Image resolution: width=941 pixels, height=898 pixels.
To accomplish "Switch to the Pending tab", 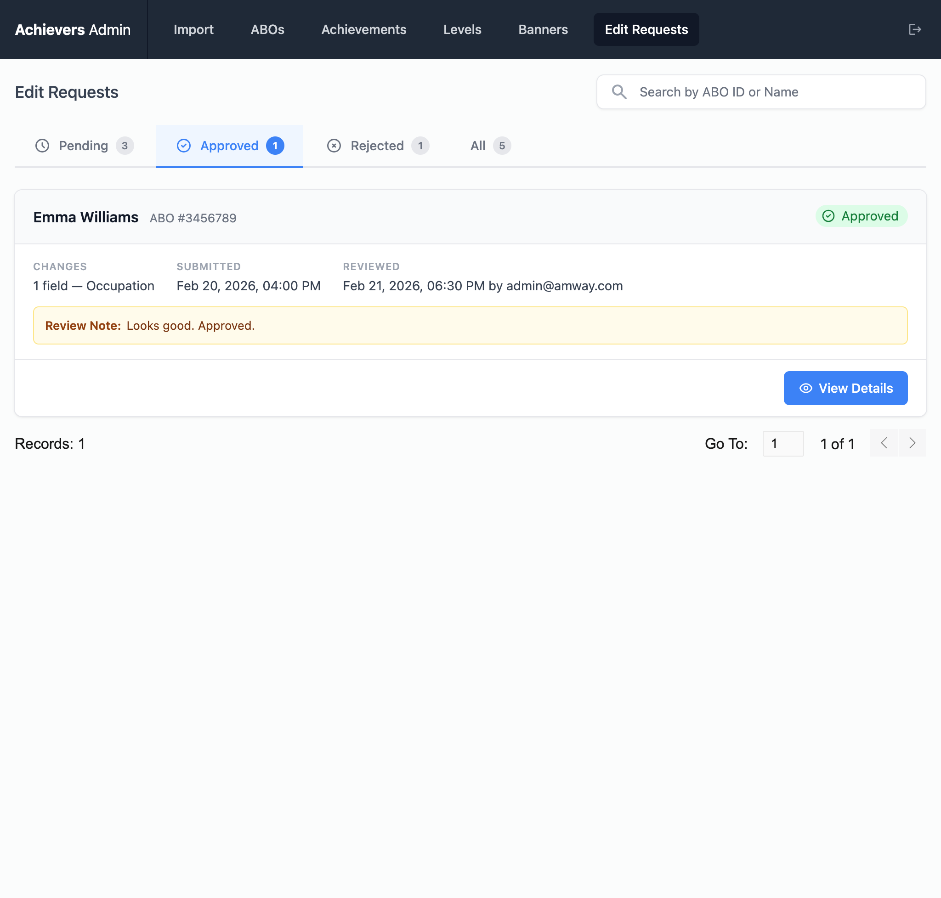I will pos(84,146).
